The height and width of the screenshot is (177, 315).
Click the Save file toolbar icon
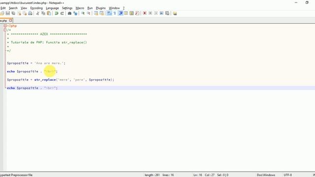[8, 13]
